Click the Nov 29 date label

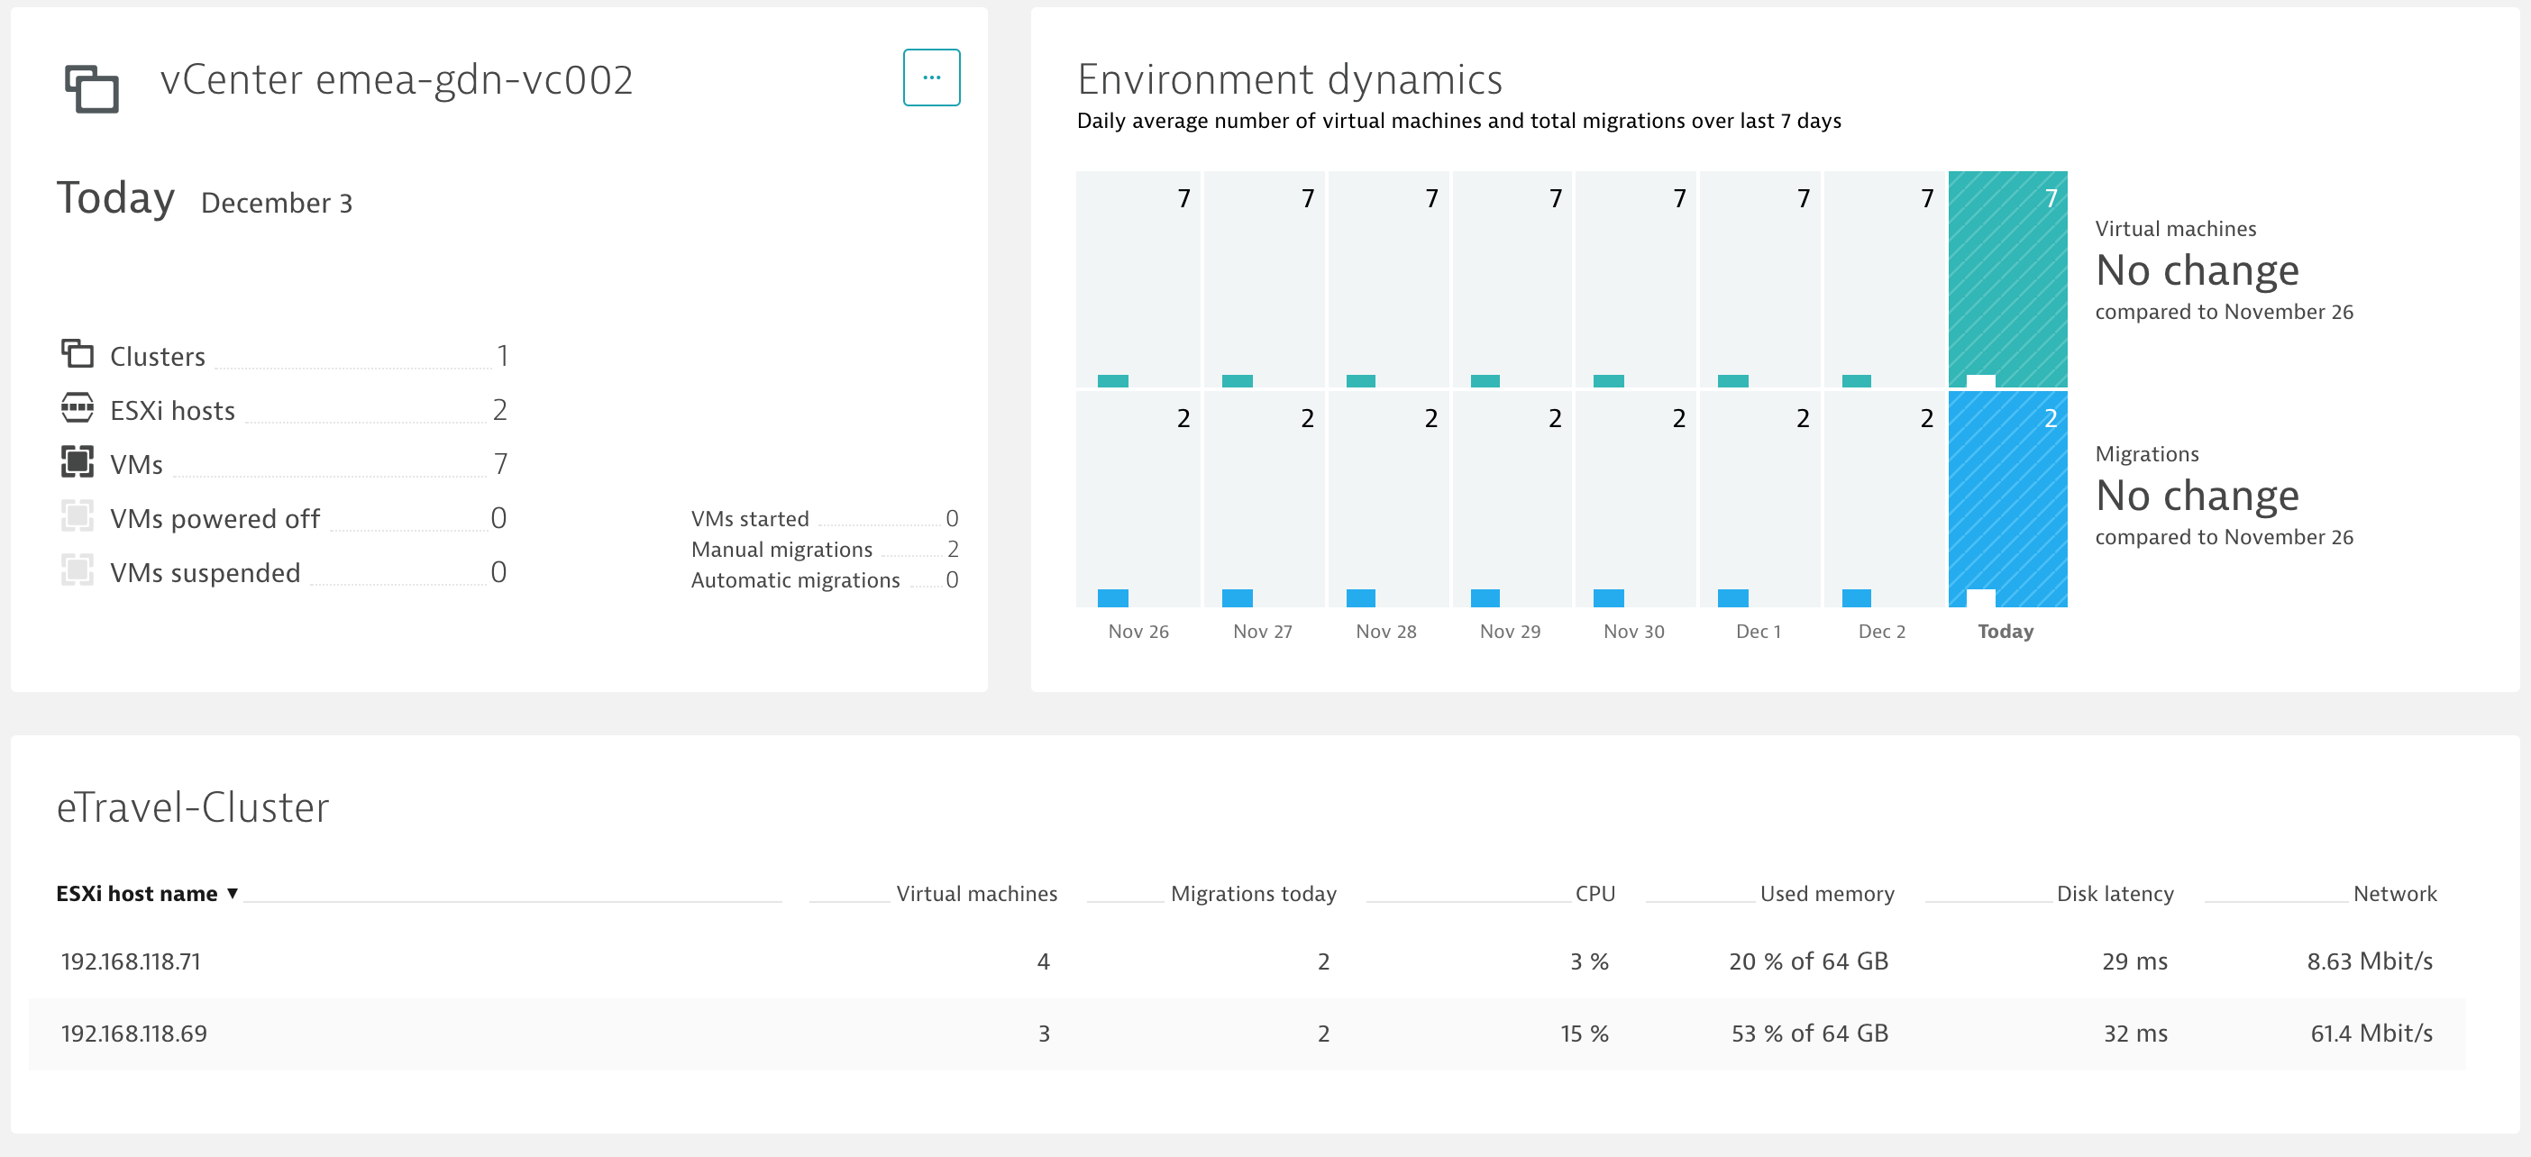(1509, 632)
